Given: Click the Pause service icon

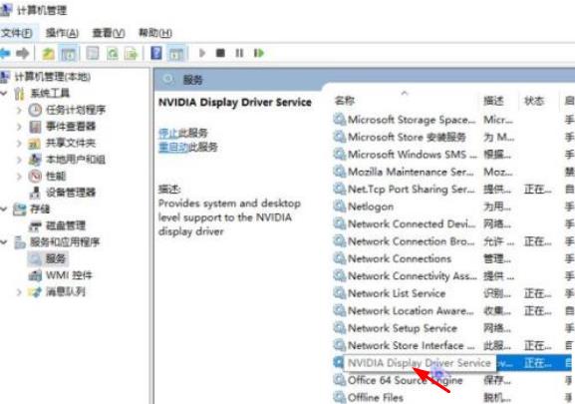Looking at the screenshot, I should [239, 54].
